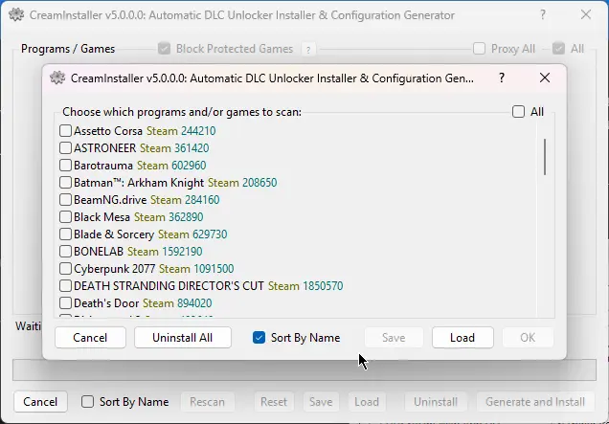Viewport: 609px width, 424px height.
Task: Click the Uninstall button in the main window
Action: click(436, 401)
